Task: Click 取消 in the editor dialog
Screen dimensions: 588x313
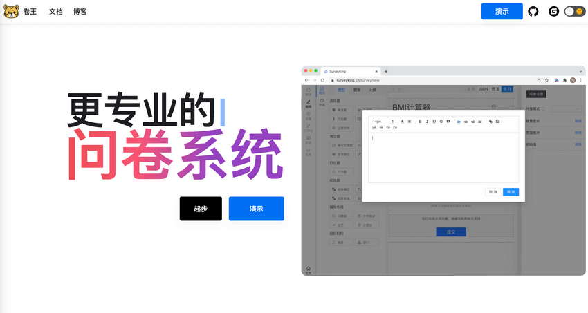Action: coord(493,191)
